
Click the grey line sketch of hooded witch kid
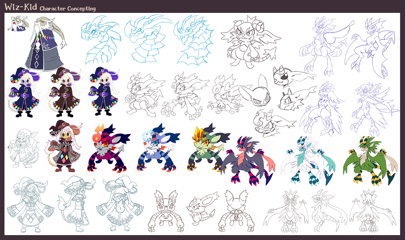pyautogui.click(x=23, y=148)
